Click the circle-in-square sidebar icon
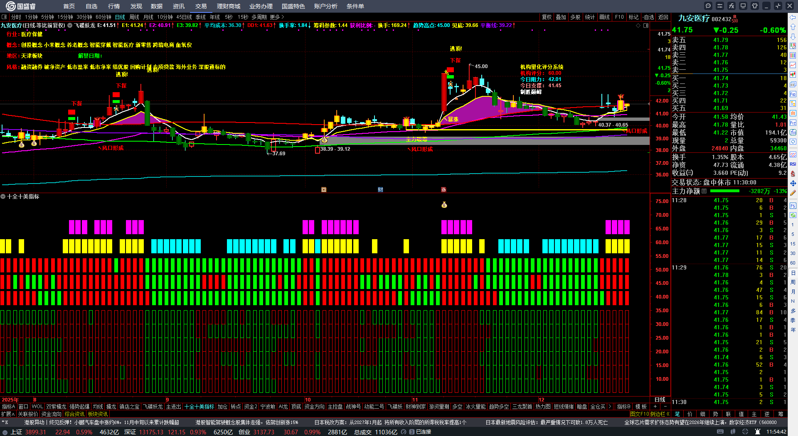Viewport: 798px width, 436px height. point(793,142)
